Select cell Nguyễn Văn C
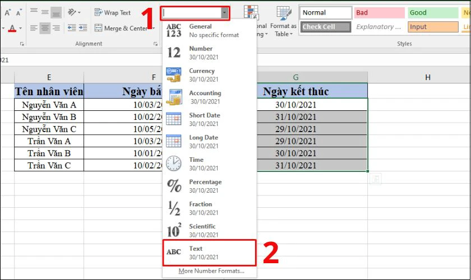The width and height of the screenshot is (471, 280). point(49,129)
